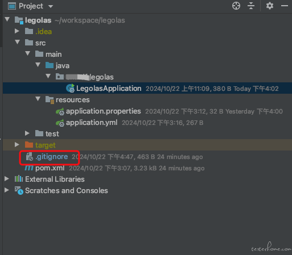Select the .gitignore file
This screenshot has height=255, width=292.
(52, 157)
